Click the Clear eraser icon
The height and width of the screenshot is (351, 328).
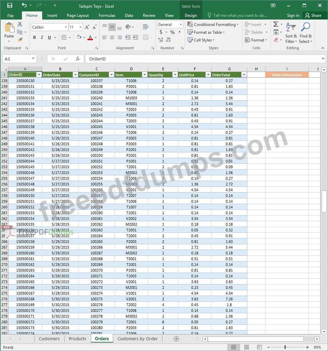(x=276, y=40)
